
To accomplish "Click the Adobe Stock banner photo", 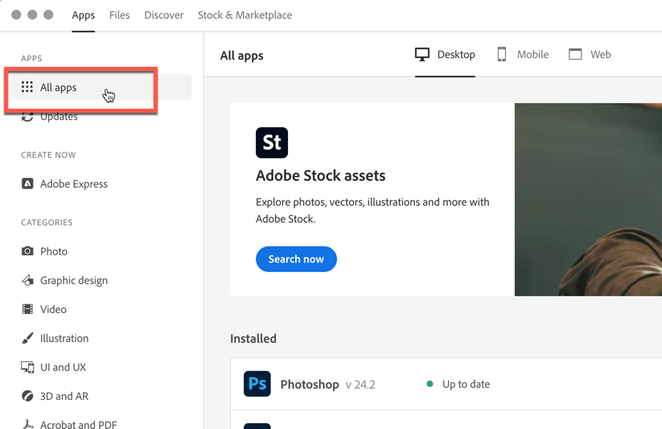I will (588, 200).
